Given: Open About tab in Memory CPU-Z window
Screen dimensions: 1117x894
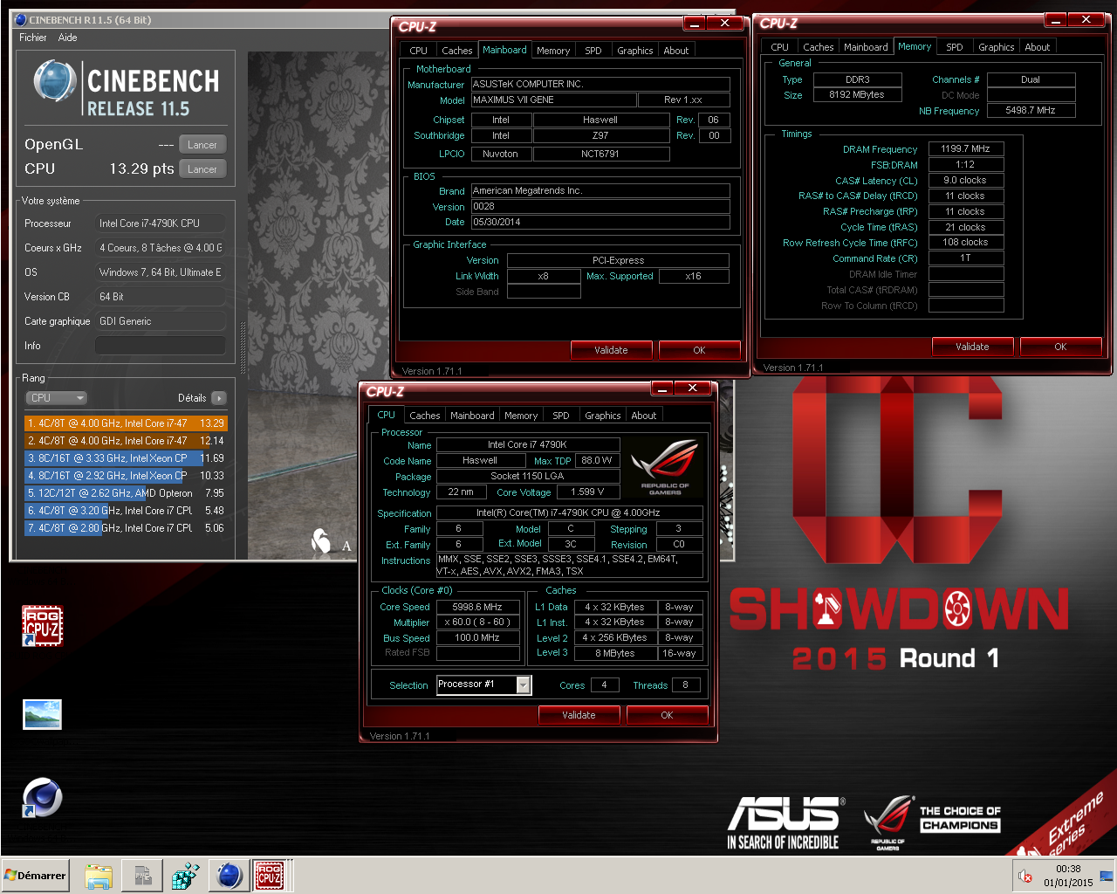Looking at the screenshot, I should [1038, 47].
